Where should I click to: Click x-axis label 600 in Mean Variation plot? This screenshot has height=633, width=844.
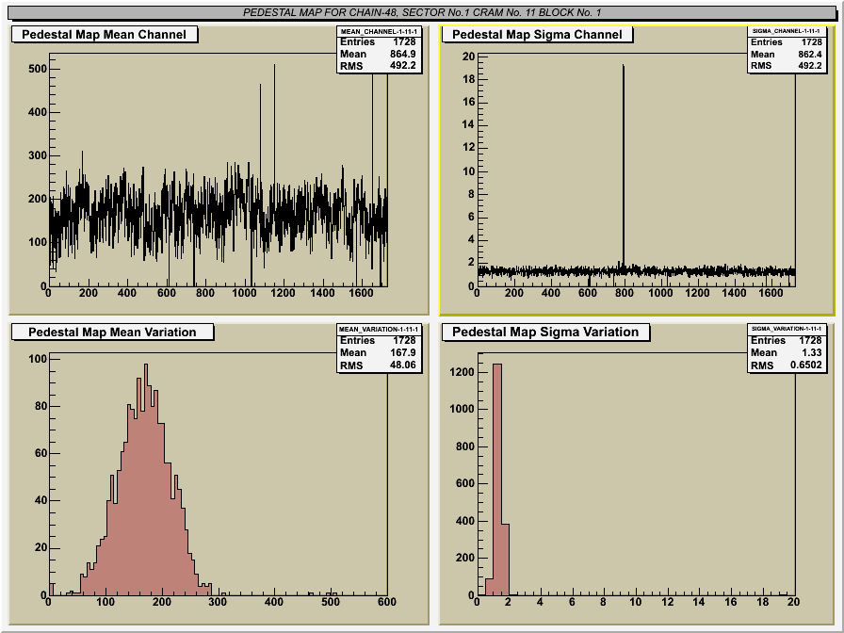(x=386, y=602)
